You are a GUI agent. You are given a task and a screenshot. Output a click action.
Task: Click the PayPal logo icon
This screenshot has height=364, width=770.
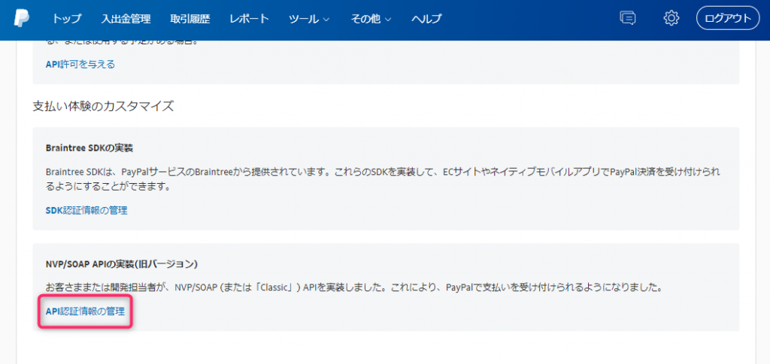tap(22, 19)
